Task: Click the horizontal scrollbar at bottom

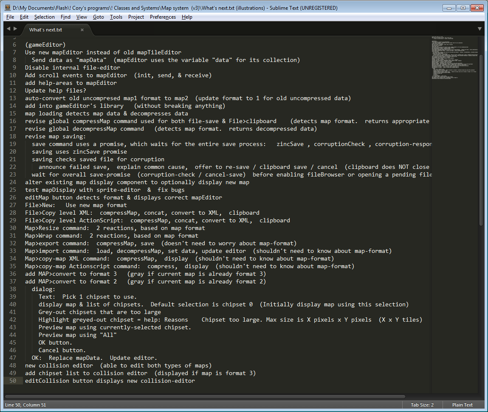Action: [x=204, y=397]
